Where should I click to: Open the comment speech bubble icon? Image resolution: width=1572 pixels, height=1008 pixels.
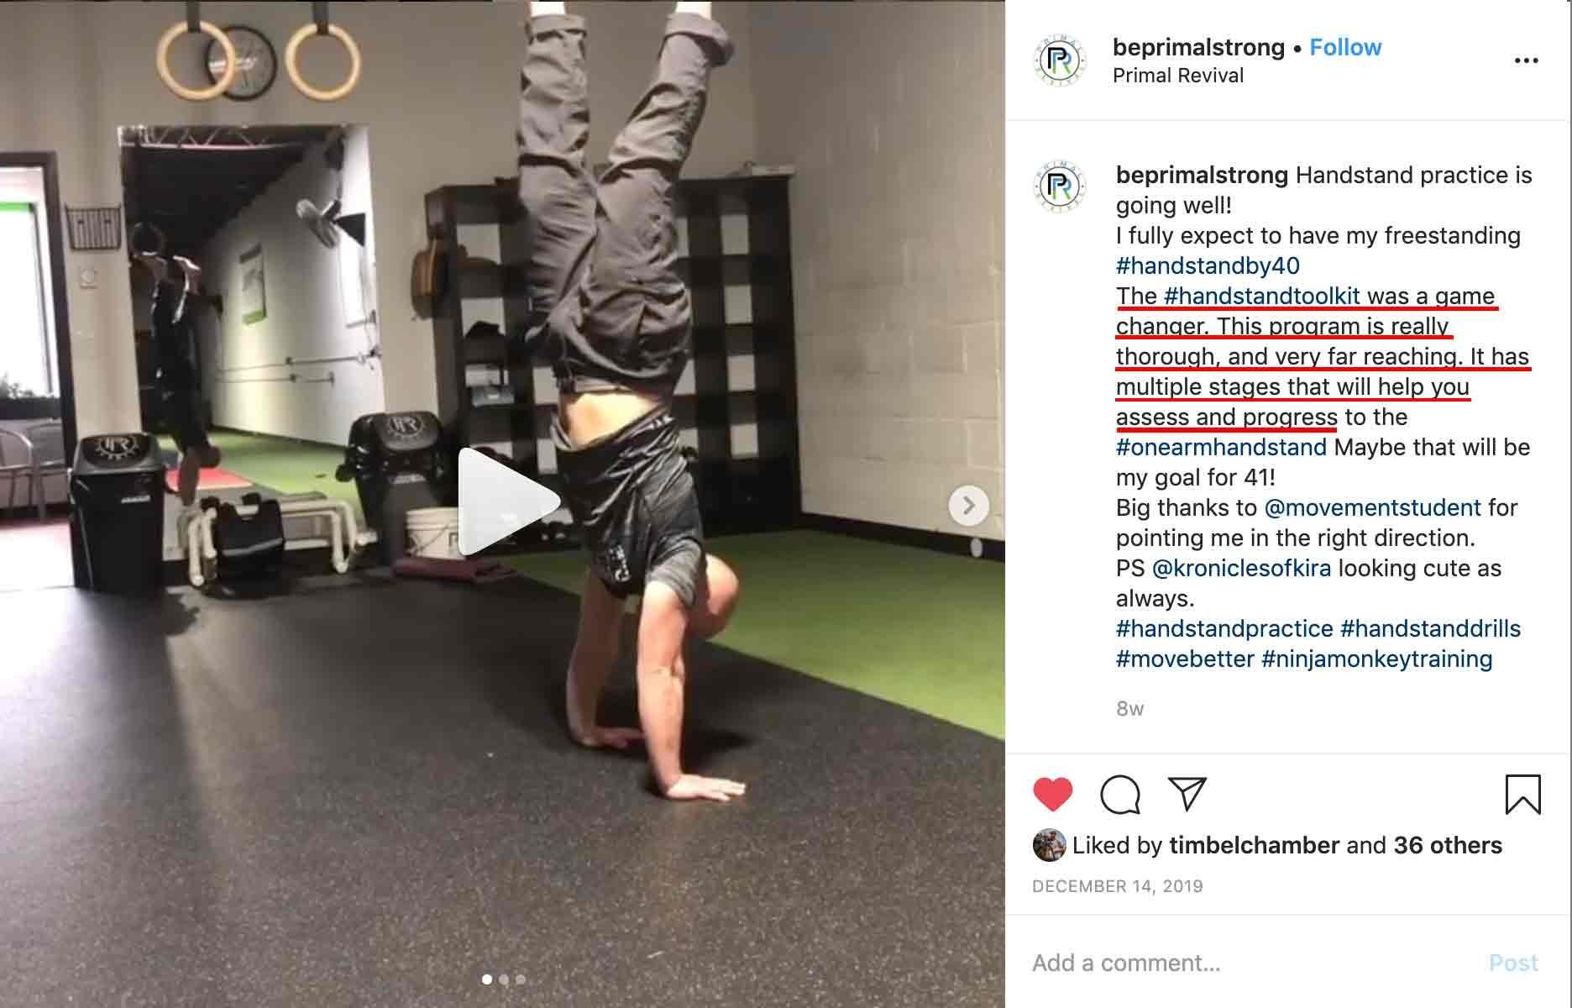click(1119, 794)
